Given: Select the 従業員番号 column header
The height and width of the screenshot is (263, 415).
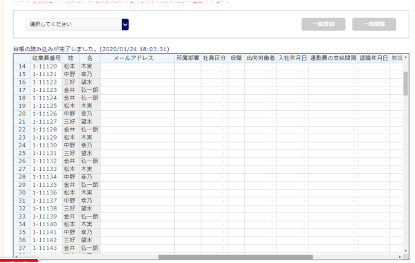Looking at the screenshot, I should coord(46,58).
